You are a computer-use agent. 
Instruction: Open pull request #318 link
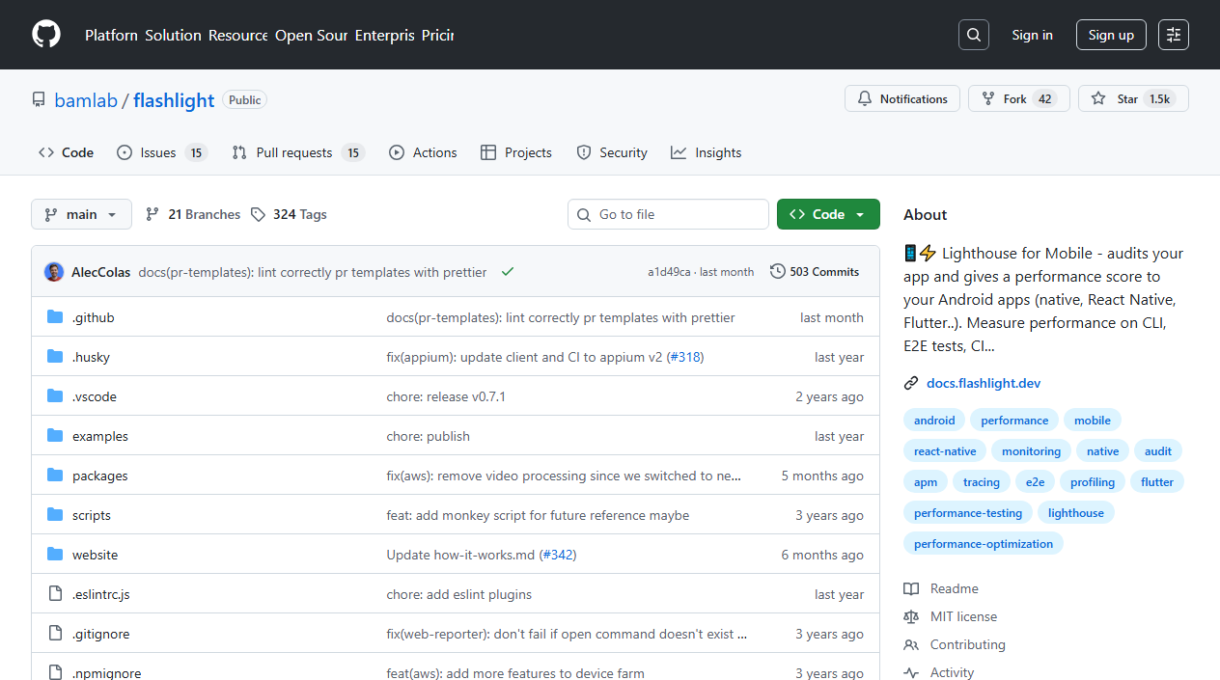click(x=685, y=357)
